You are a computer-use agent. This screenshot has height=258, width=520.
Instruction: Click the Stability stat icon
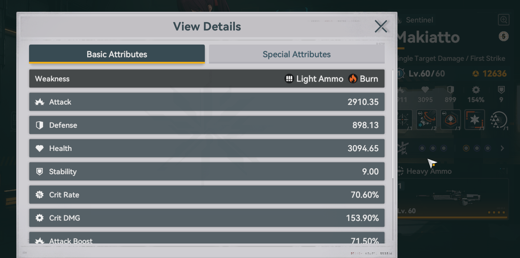[40, 172]
